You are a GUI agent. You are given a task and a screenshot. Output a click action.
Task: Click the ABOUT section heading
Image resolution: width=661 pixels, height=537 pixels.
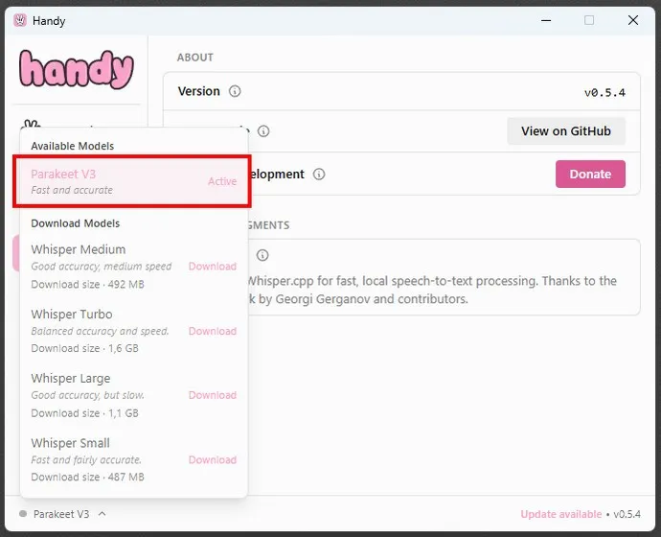tap(195, 58)
